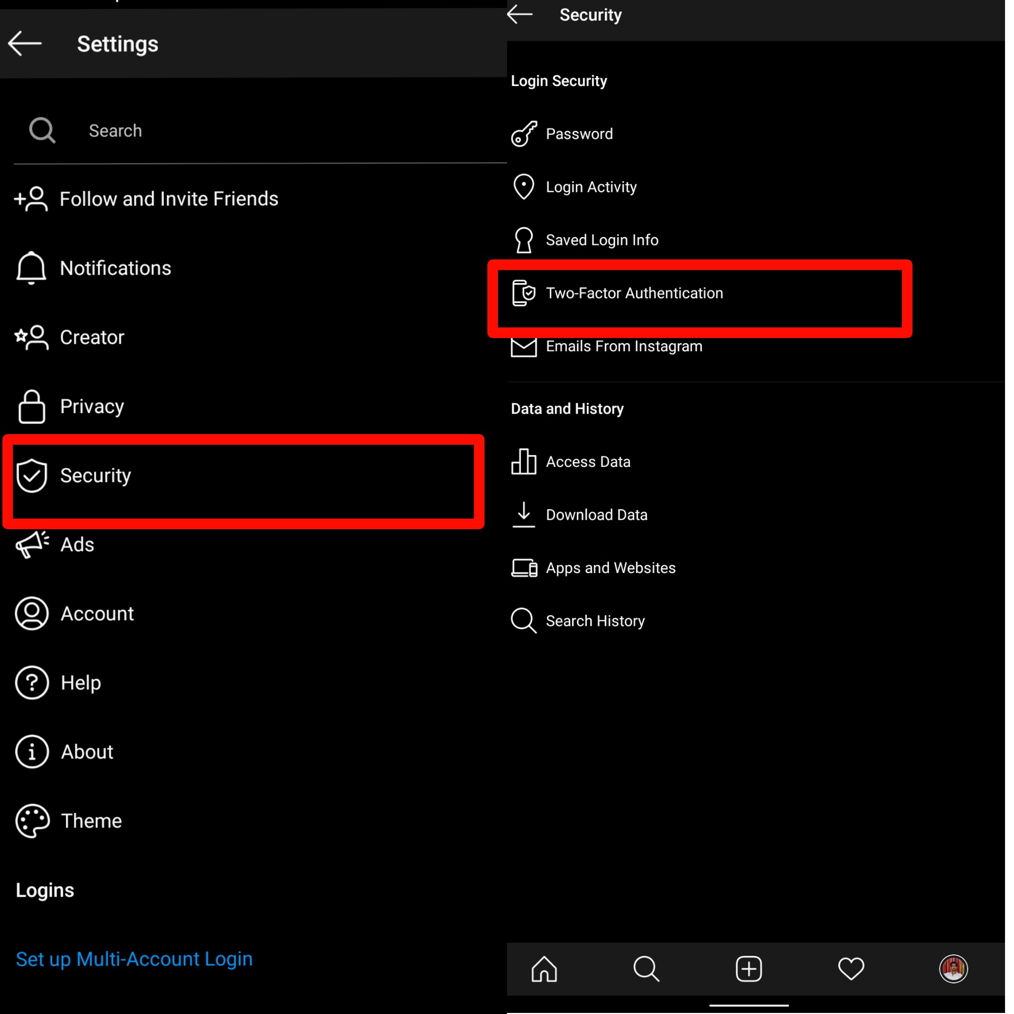The width and height of the screenshot is (1014, 1014).
Task: Tap the Security shield icon
Action: (32, 475)
